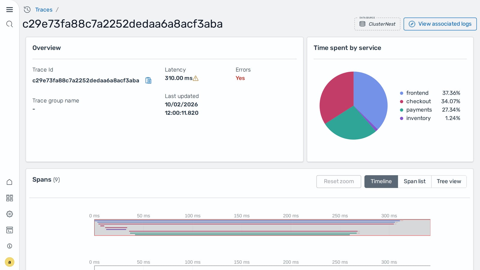Viewport: 480px width, 270px height.
Task: Click the latency warning triangle icon
Action: [x=196, y=78]
